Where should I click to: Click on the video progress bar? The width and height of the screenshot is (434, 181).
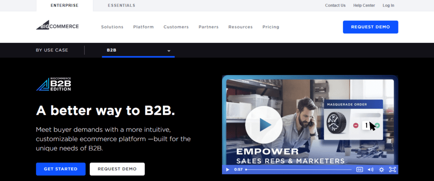pos(298,170)
